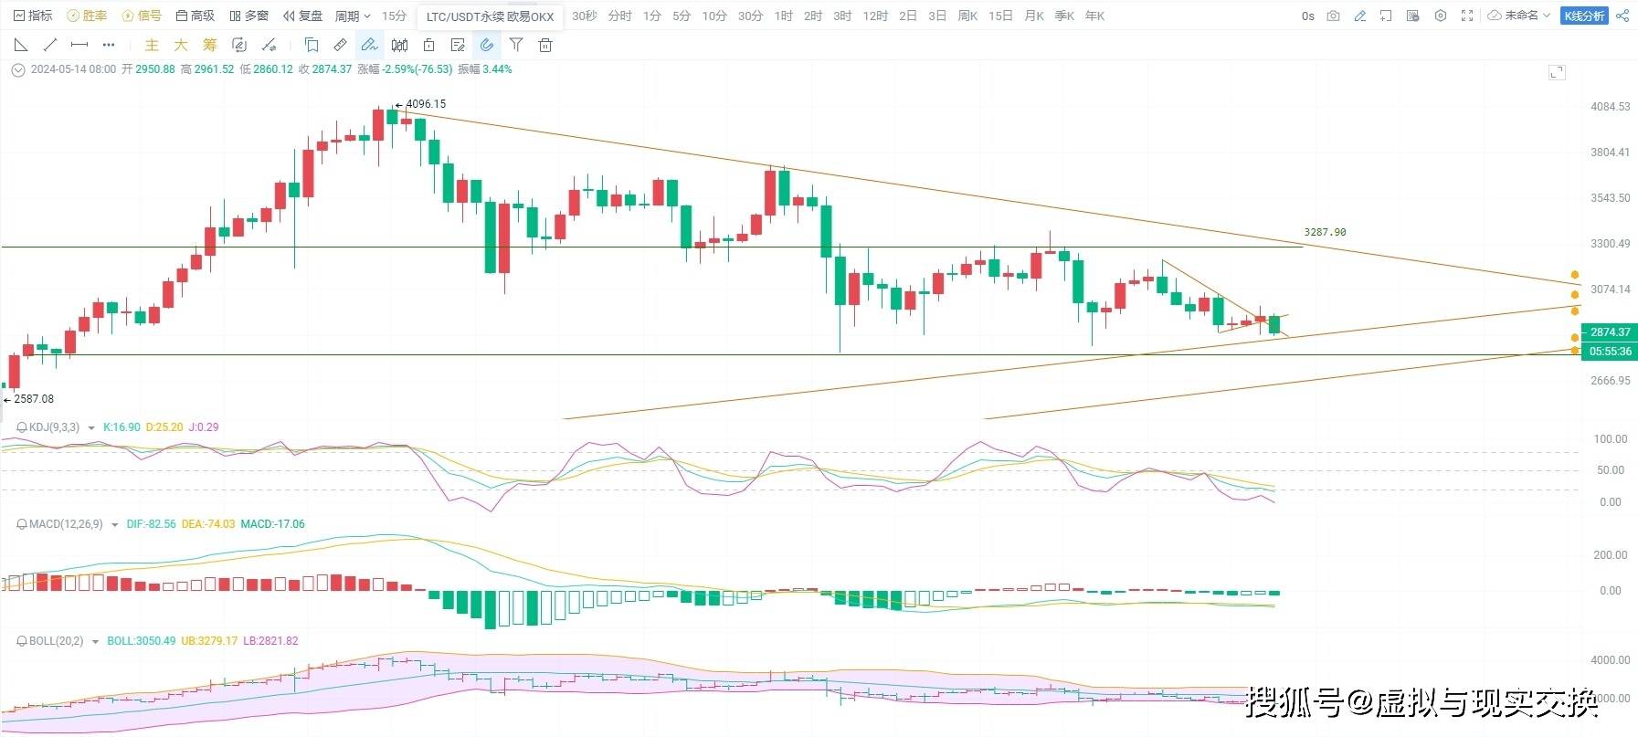
Task: Click the share icon at top right
Action: 1622,16
